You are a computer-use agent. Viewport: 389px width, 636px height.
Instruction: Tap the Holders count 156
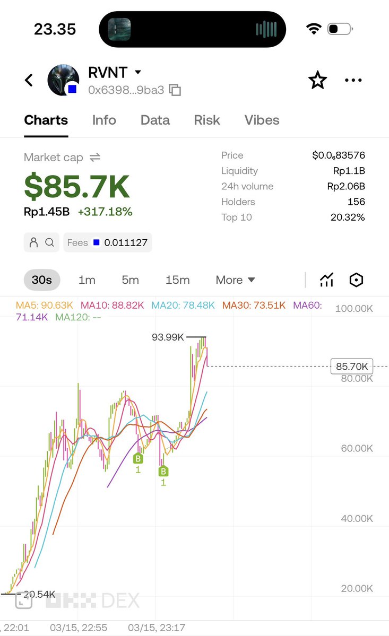[356, 202]
